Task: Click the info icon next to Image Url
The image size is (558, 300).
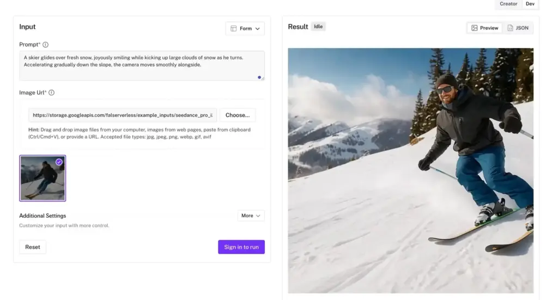Action: (52, 93)
